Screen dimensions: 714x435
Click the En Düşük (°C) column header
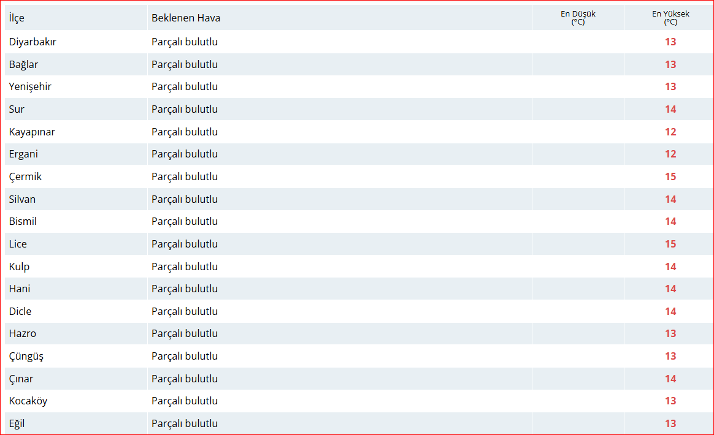coord(578,18)
